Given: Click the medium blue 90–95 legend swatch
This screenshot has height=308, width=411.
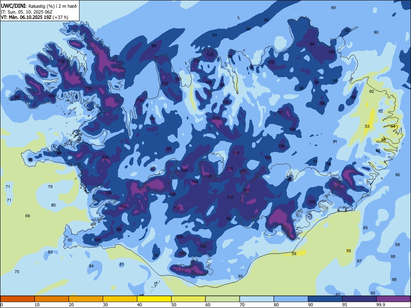Looking at the screenshot, I should click(x=325, y=299).
